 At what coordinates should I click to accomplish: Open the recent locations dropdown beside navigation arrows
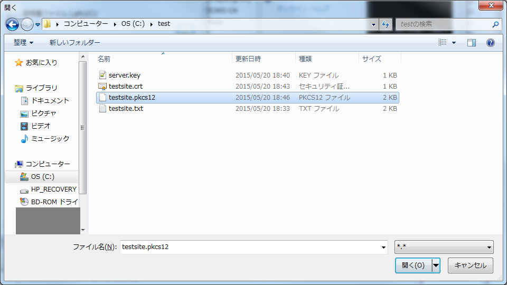(37, 25)
